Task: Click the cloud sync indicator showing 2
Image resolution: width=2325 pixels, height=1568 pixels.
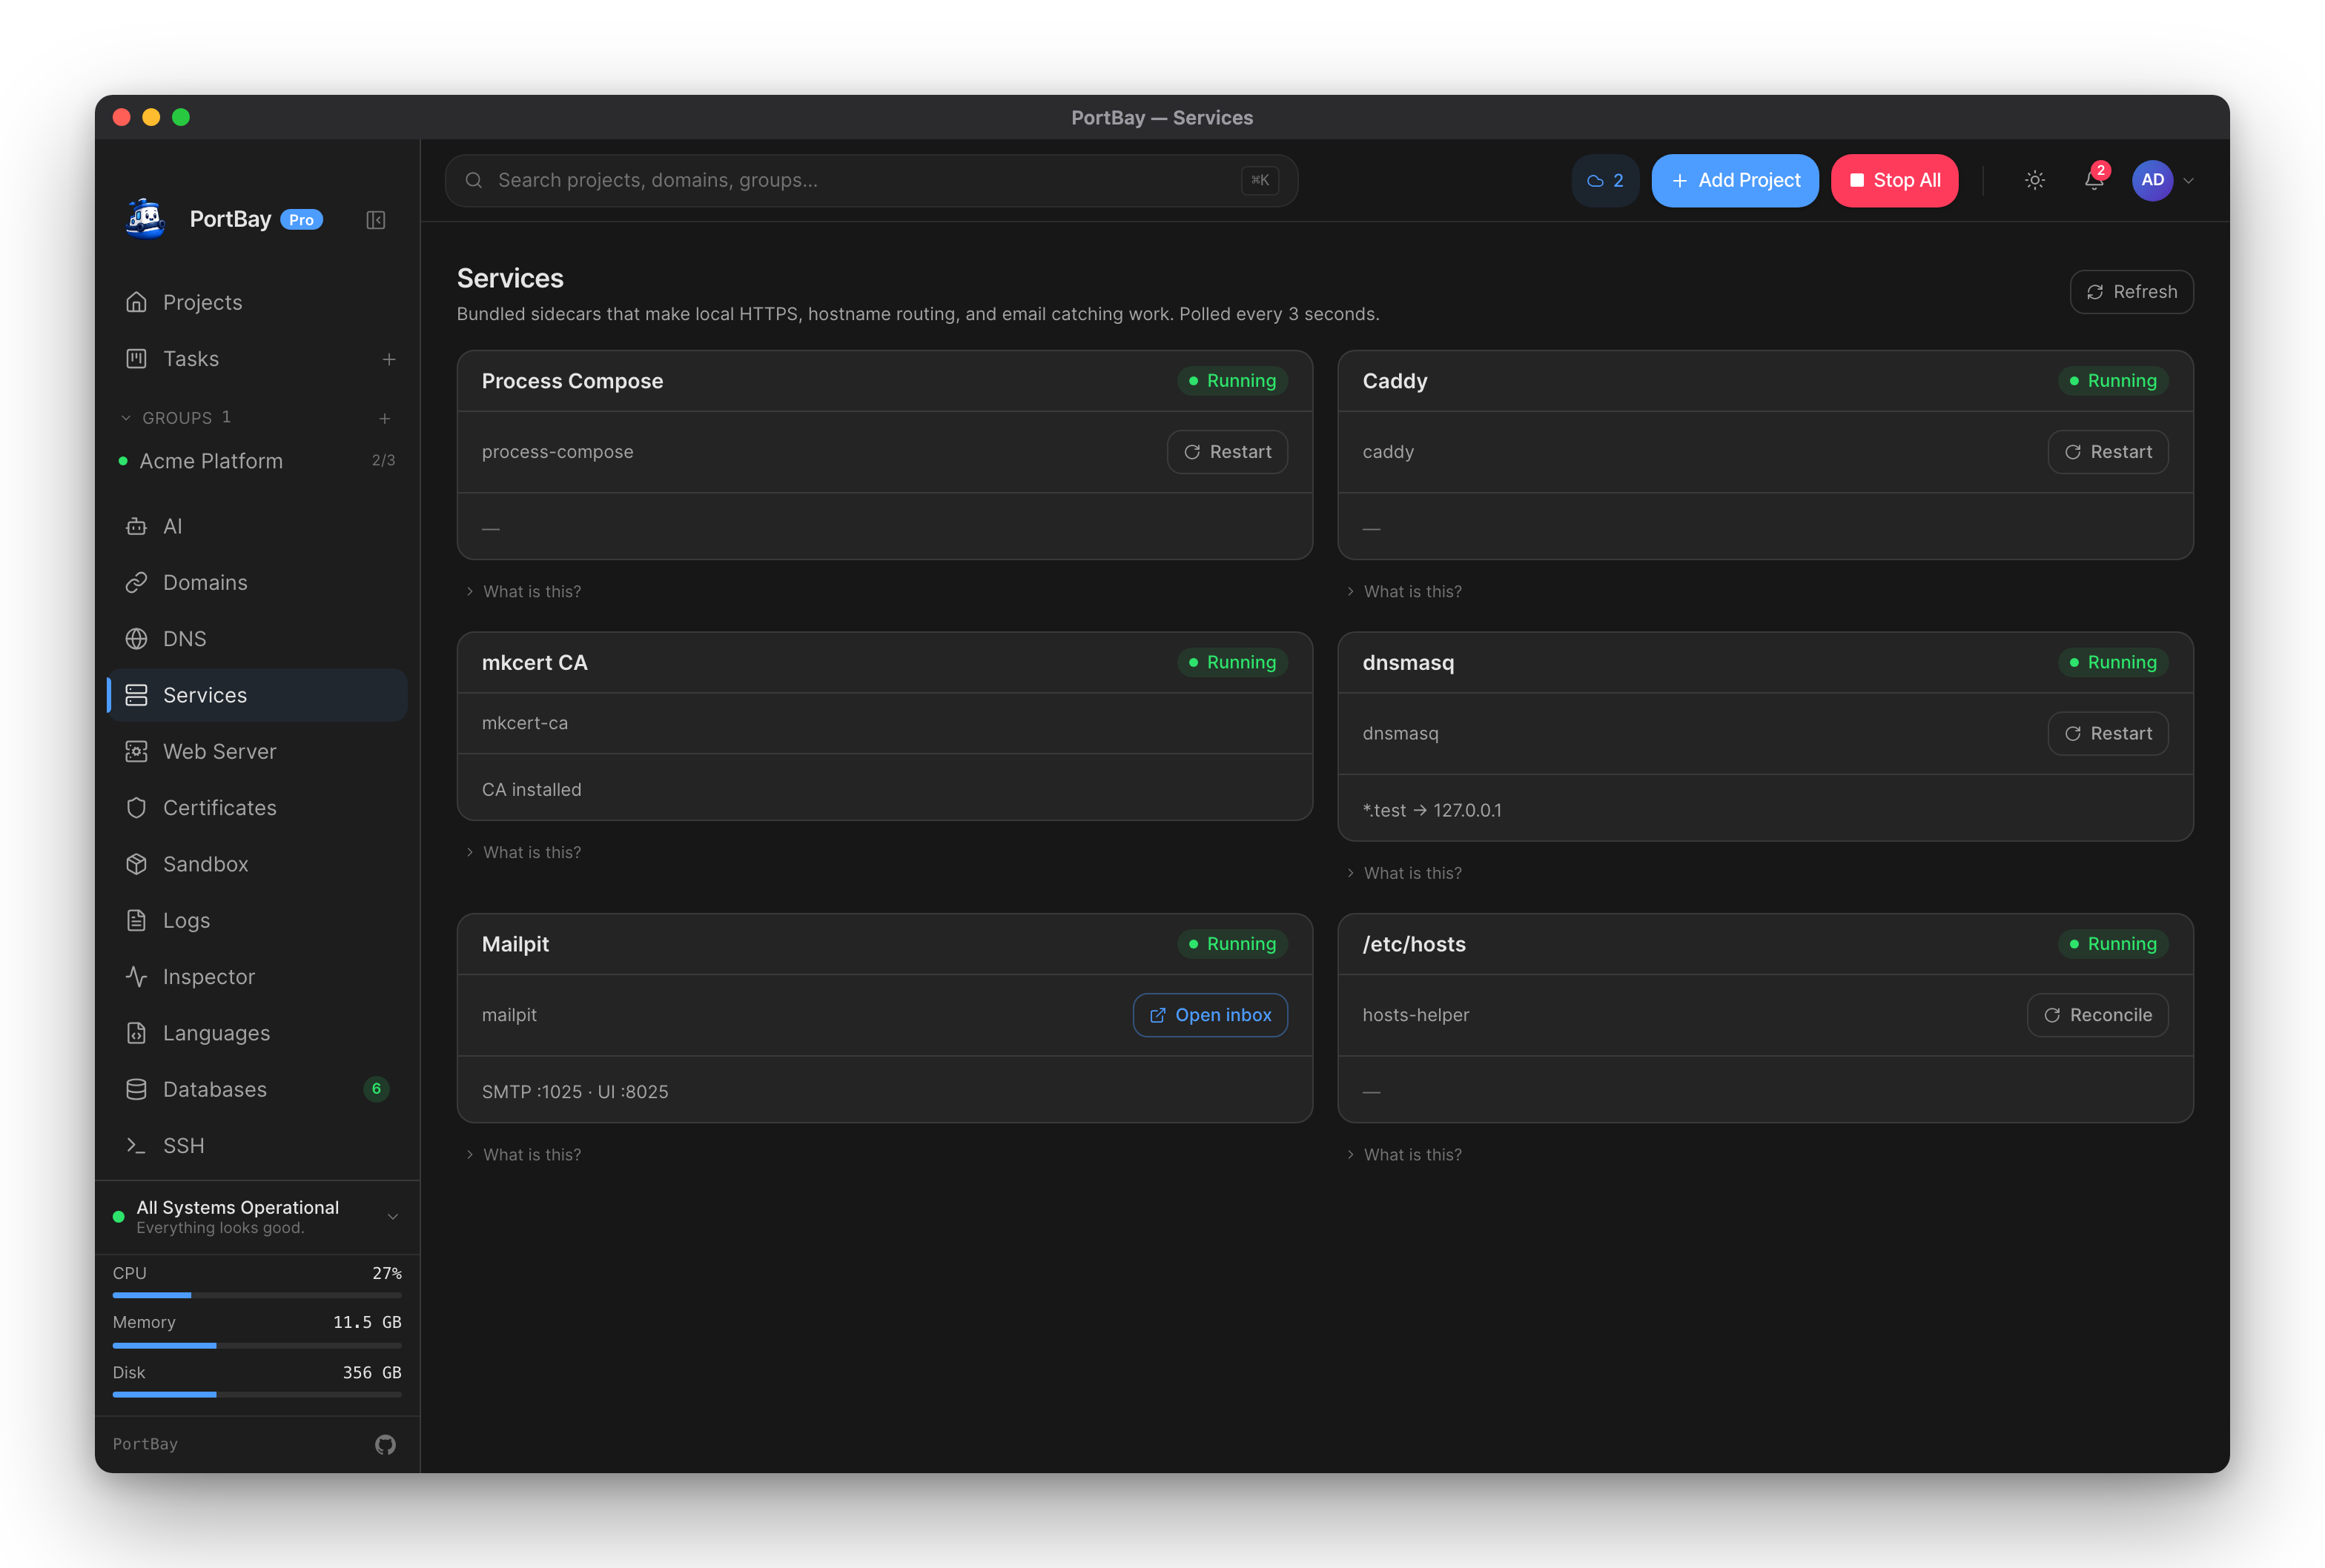Action: 1604,180
